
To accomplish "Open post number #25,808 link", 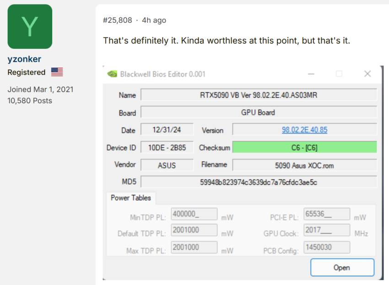I will pyautogui.click(x=117, y=20).
